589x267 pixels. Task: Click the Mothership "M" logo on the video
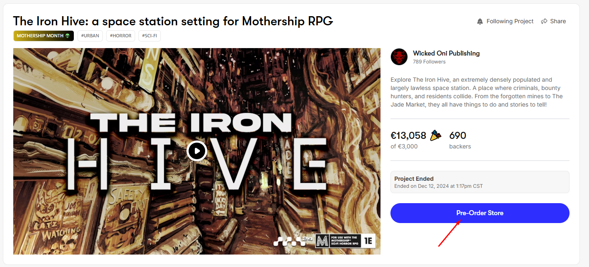[322, 241]
